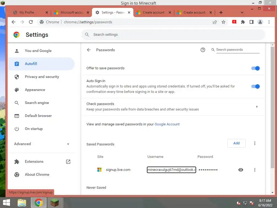Click the Search settings field

173,35
